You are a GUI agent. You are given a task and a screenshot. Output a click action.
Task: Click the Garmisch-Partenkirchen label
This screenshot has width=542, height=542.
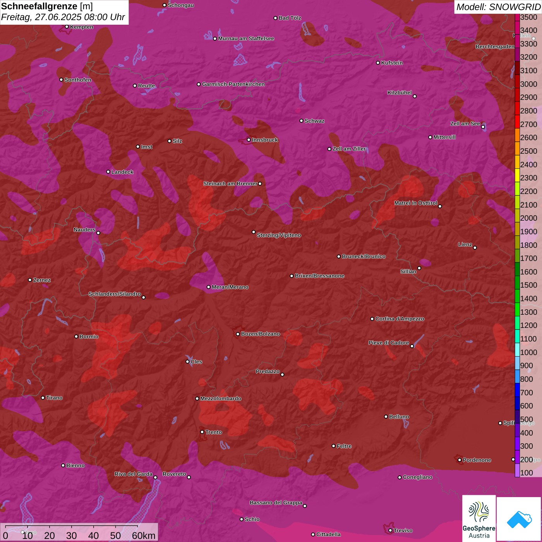tap(233, 84)
